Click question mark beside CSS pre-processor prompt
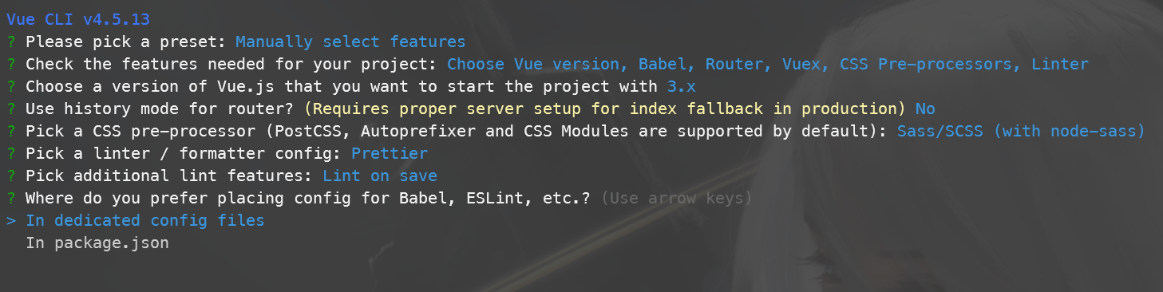The height and width of the screenshot is (292, 1163). pyautogui.click(x=10, y=130)
